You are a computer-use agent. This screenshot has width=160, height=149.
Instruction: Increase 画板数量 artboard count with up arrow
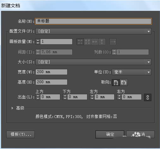[38, 40]
